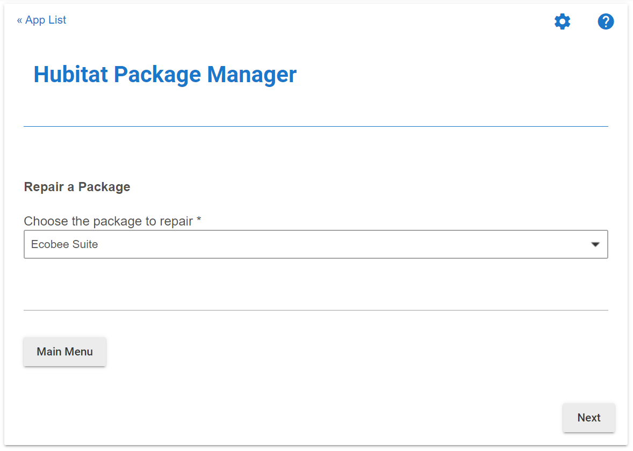The image size is (633, 451).
Task: Open help via the question mark icon
Action: pos(606,21)
